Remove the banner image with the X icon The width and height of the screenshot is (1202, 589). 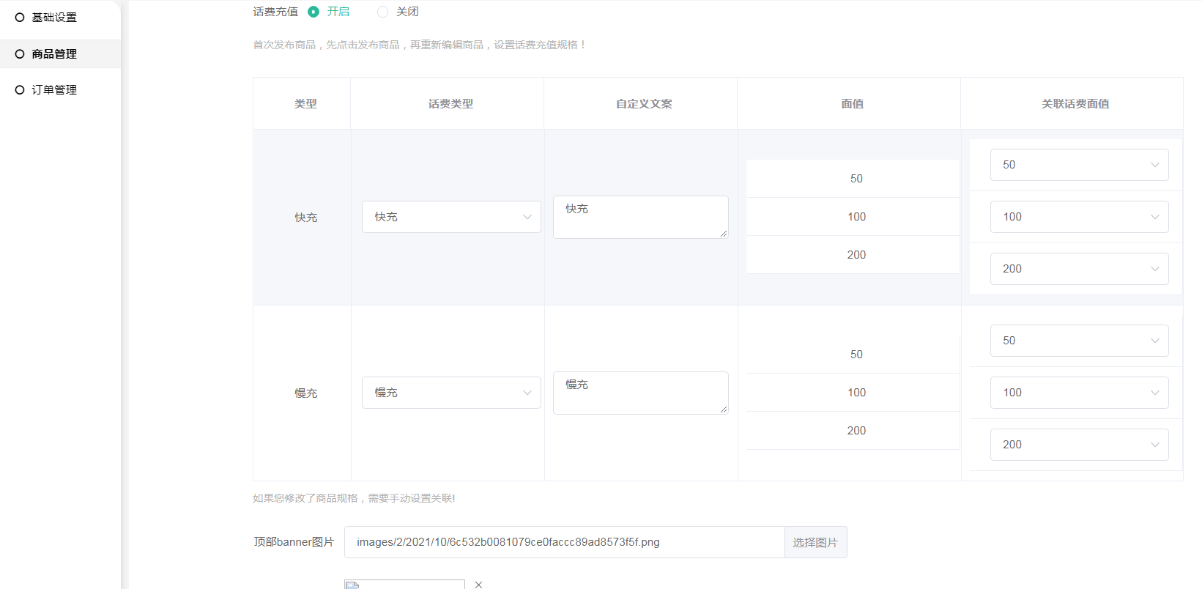coord(478,585)
